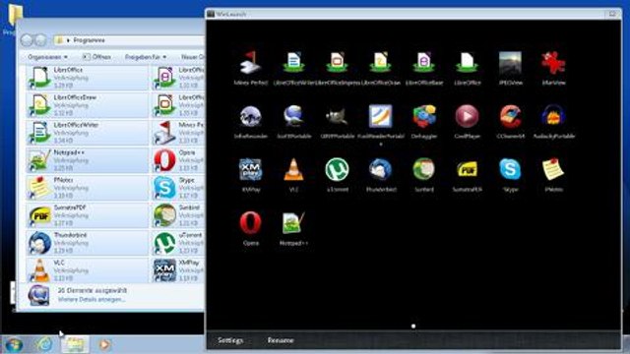This screenshot has width=630, height=354.
Task: Launch Opera in WinLaunch grid
Action: click(250, 223)
